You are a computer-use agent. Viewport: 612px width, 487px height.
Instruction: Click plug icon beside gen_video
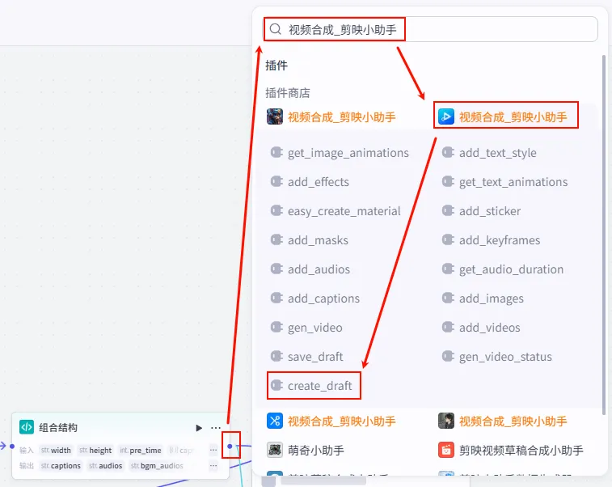click(x=276, y=328)
